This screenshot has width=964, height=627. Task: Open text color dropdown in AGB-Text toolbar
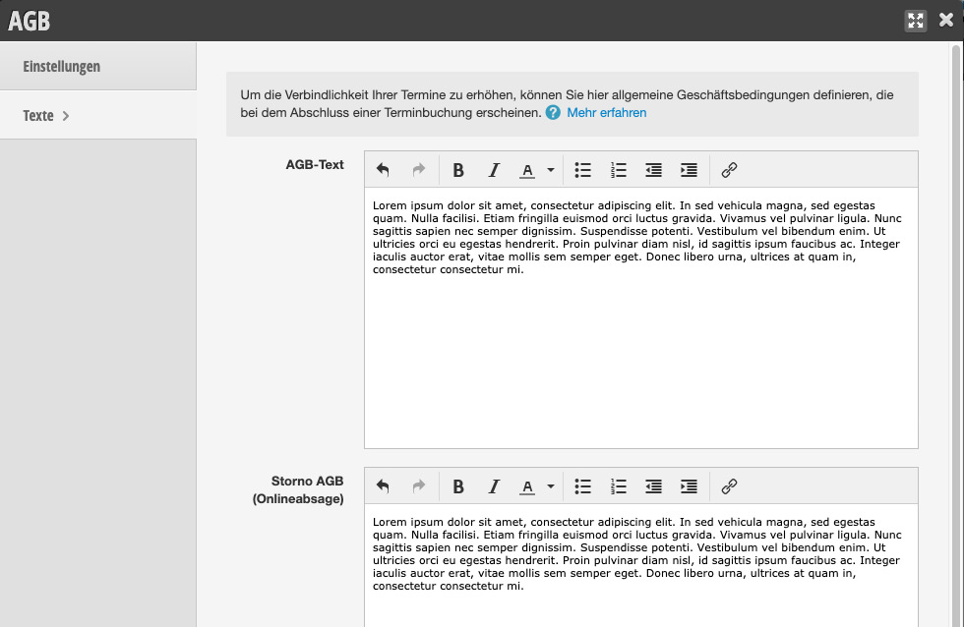(551, 170)
